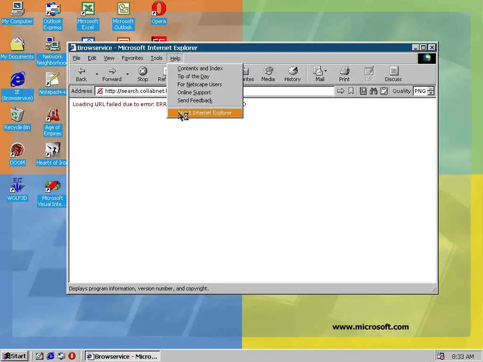This screenshot has width=483, height=362.
Task: Launch Internet Explorer from quick launch
Action: pyautogui.click(x=50, y=356)
